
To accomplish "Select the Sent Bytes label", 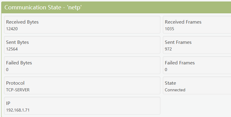I will pyautogui.click(x=17, y=42).
